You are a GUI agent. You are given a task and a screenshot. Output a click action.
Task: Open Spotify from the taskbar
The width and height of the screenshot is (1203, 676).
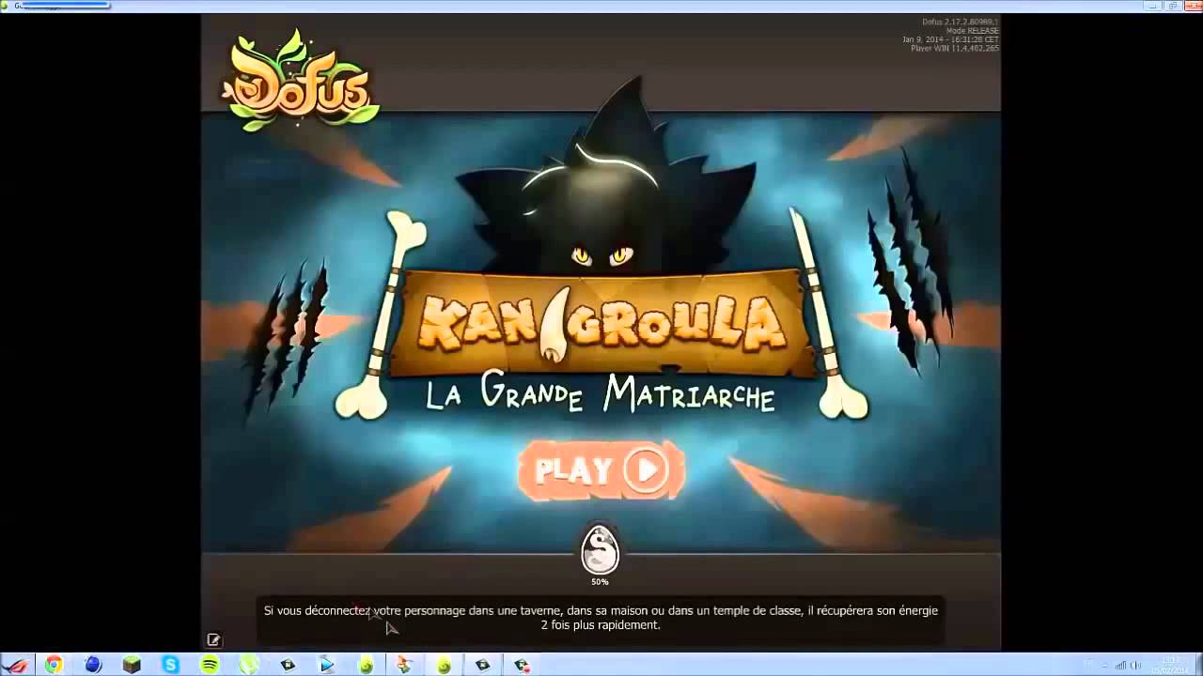coord(210,665)
